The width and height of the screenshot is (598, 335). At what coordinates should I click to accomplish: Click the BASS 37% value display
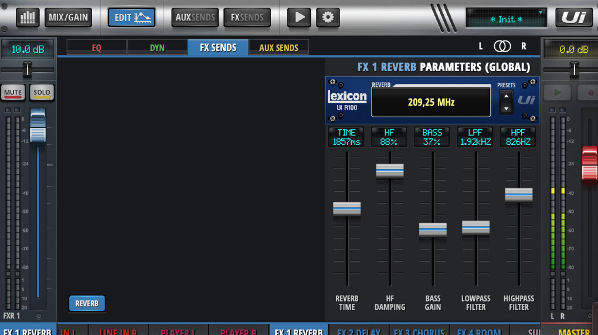(432, 137)
